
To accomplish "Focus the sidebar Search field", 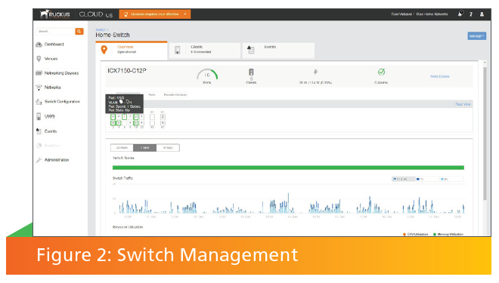I will (56, 31).
